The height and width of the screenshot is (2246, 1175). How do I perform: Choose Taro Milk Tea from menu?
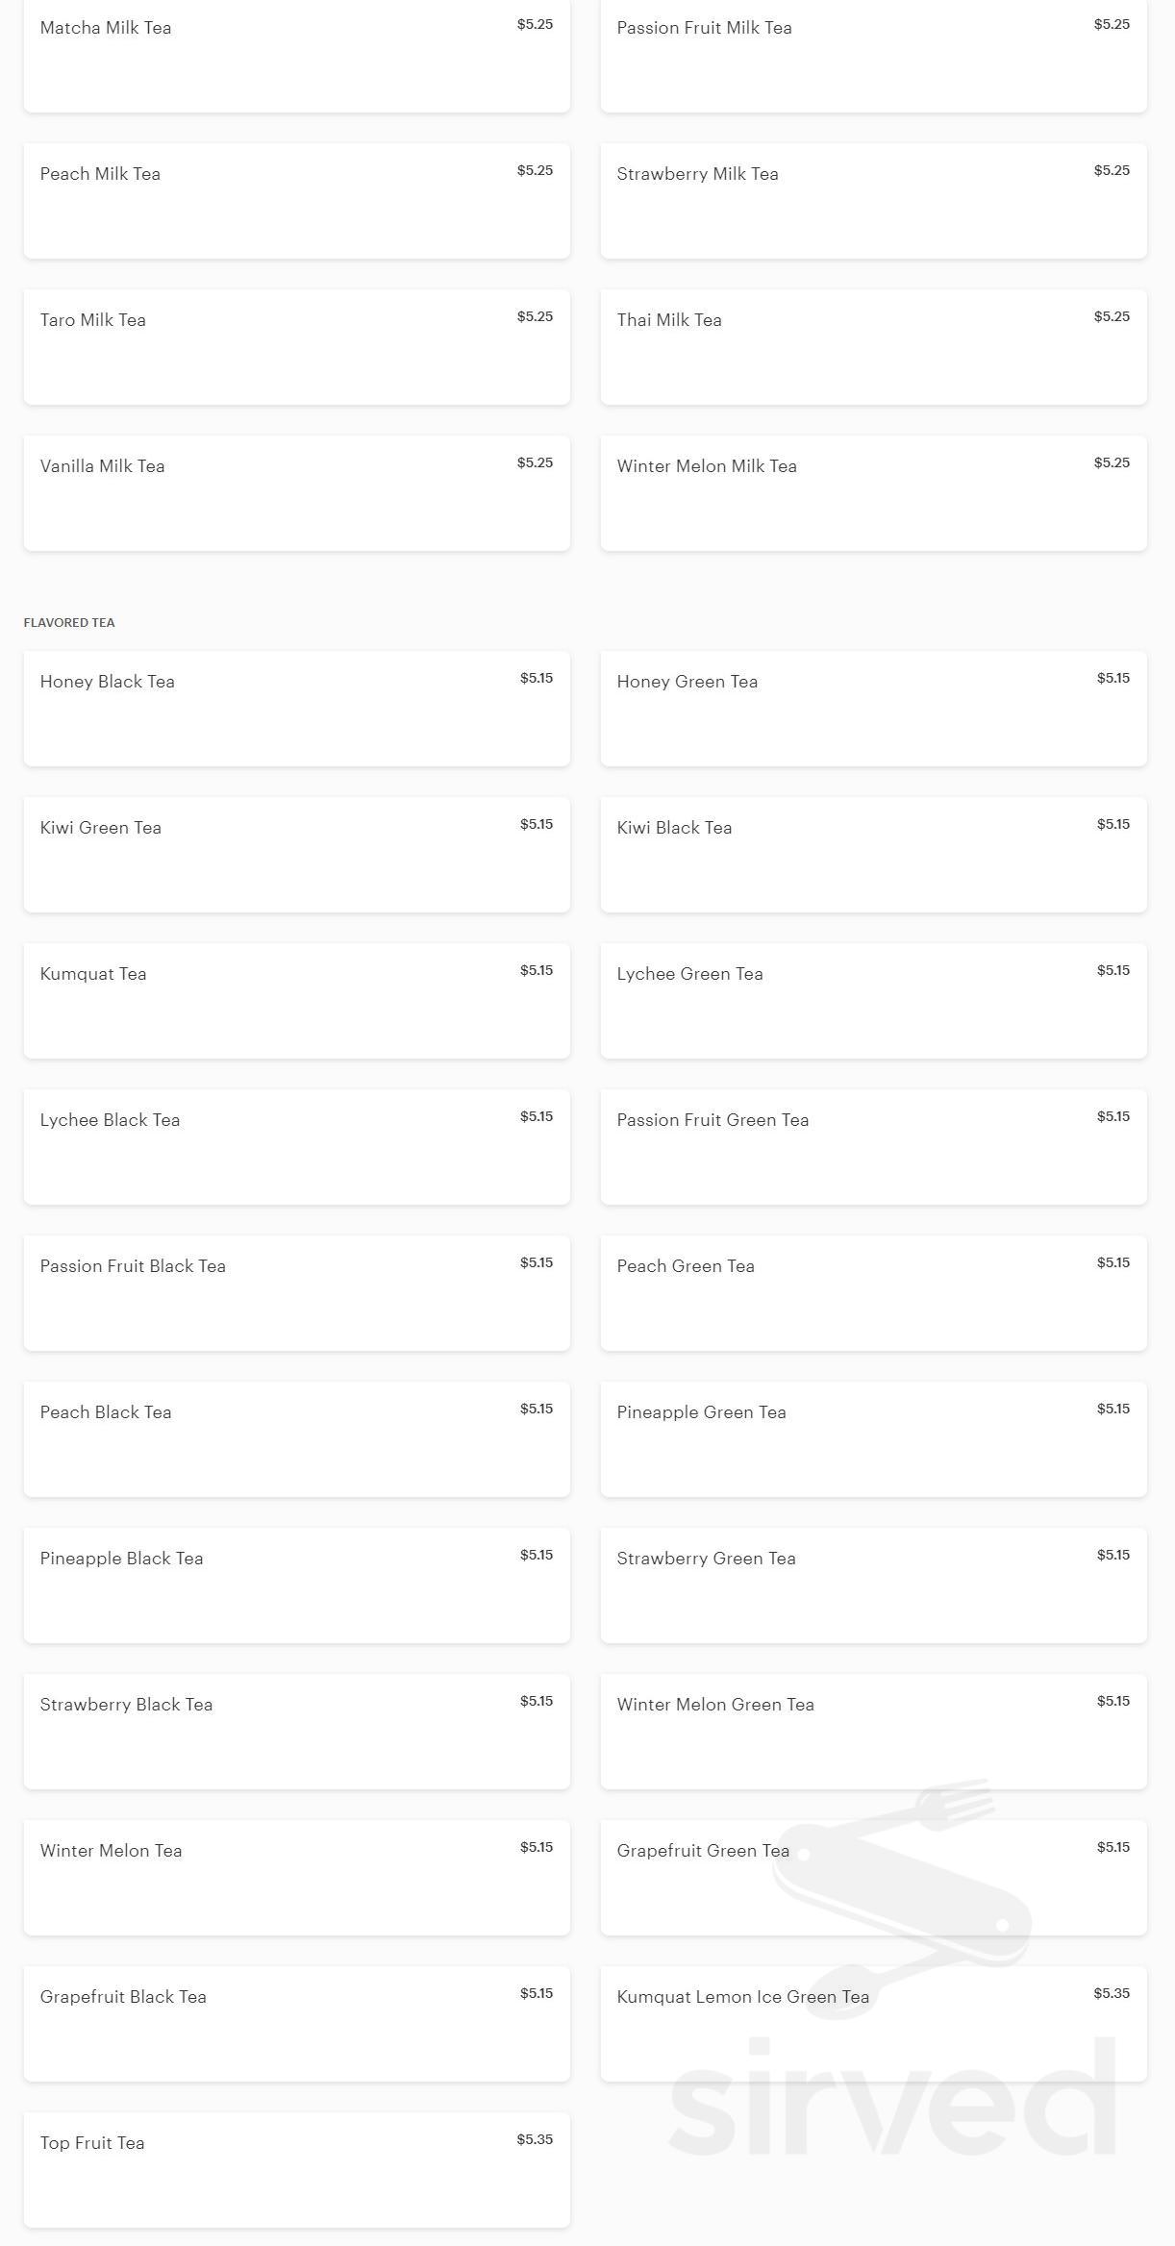[296, 346]
